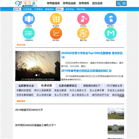Click the 用什么消除眼袋 ad link
Image resolution: width=139 pixels, height=139 pixels.
pyautogui.click(x=42, y=90)
